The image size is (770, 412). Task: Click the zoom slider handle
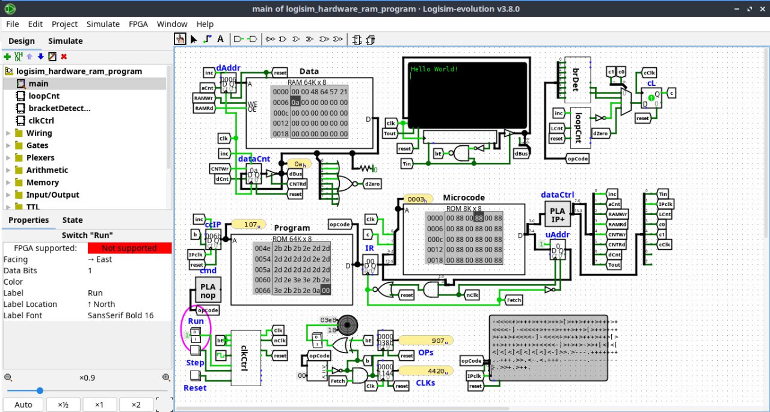coord(40,390)
